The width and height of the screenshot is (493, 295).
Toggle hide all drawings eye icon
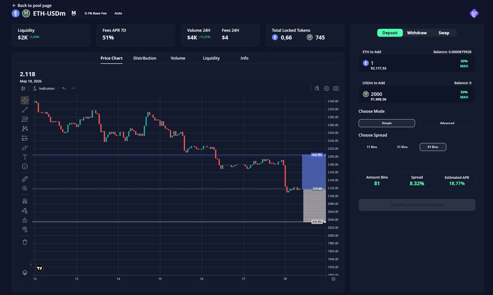click(25, 229)
